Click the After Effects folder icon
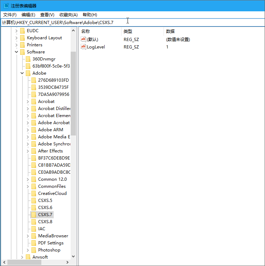265x266 pixels. (34, 151)
